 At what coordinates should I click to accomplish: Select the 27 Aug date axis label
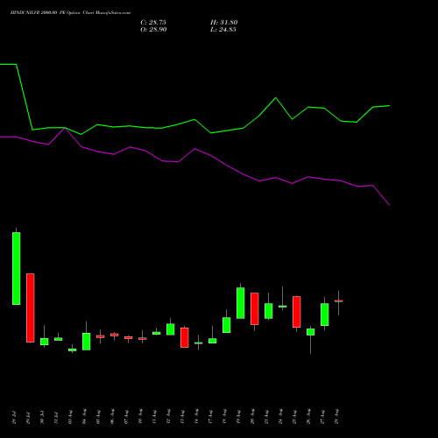(322, 417)
